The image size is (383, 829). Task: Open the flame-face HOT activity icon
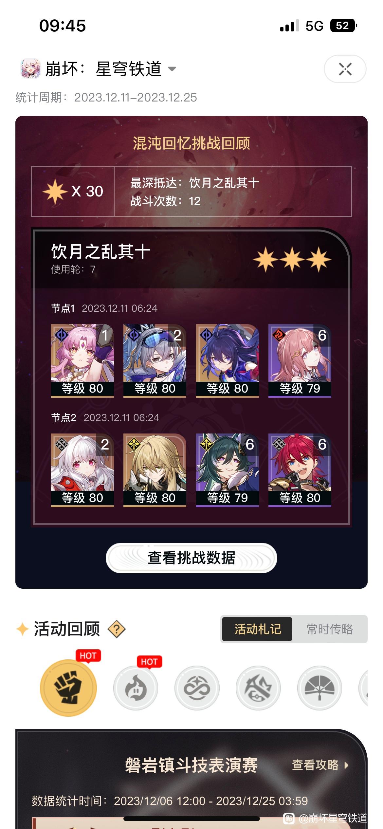pos(136,688)
